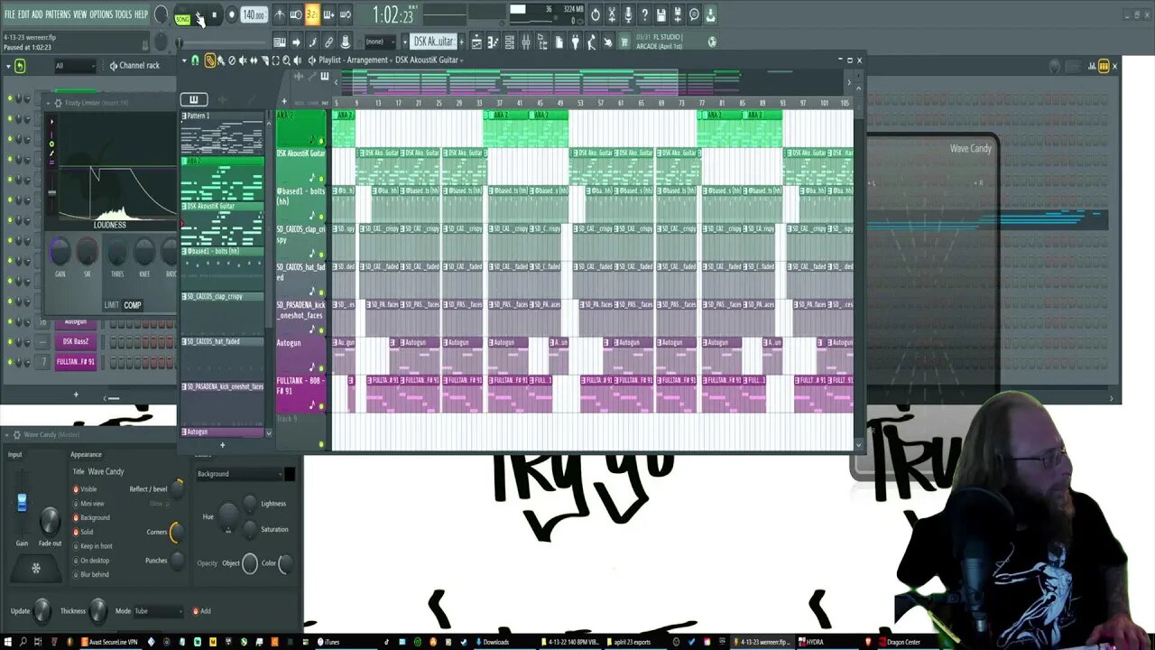Click the Wave Candy settings gear icon
Screen dimensions: 1155x650
(x=17, y=435)
